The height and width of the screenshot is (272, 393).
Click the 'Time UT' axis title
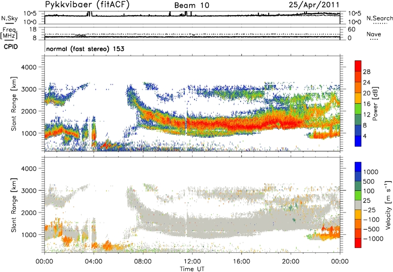click(x=192, y=269)
